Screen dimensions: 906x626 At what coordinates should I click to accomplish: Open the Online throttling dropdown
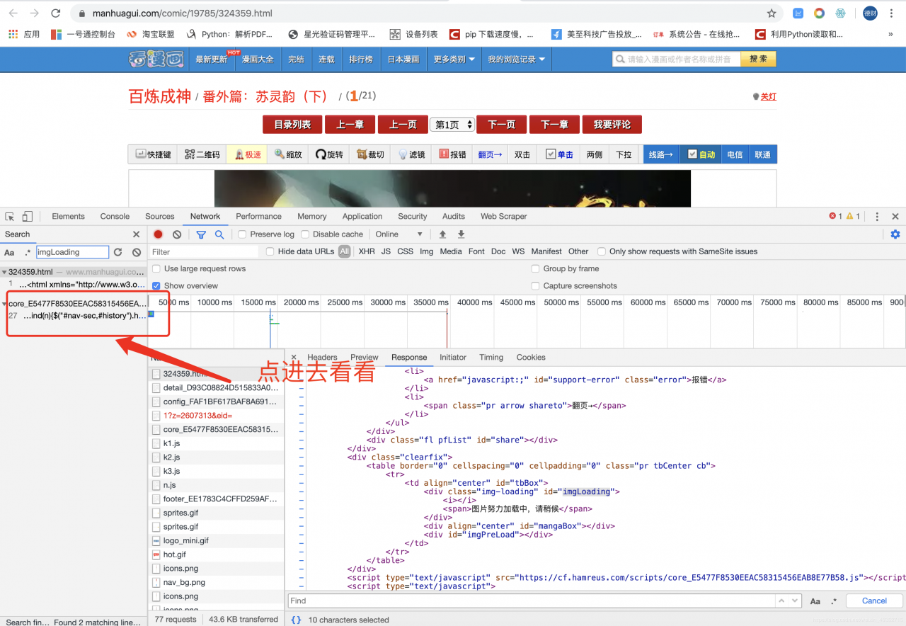click(399, 234)
